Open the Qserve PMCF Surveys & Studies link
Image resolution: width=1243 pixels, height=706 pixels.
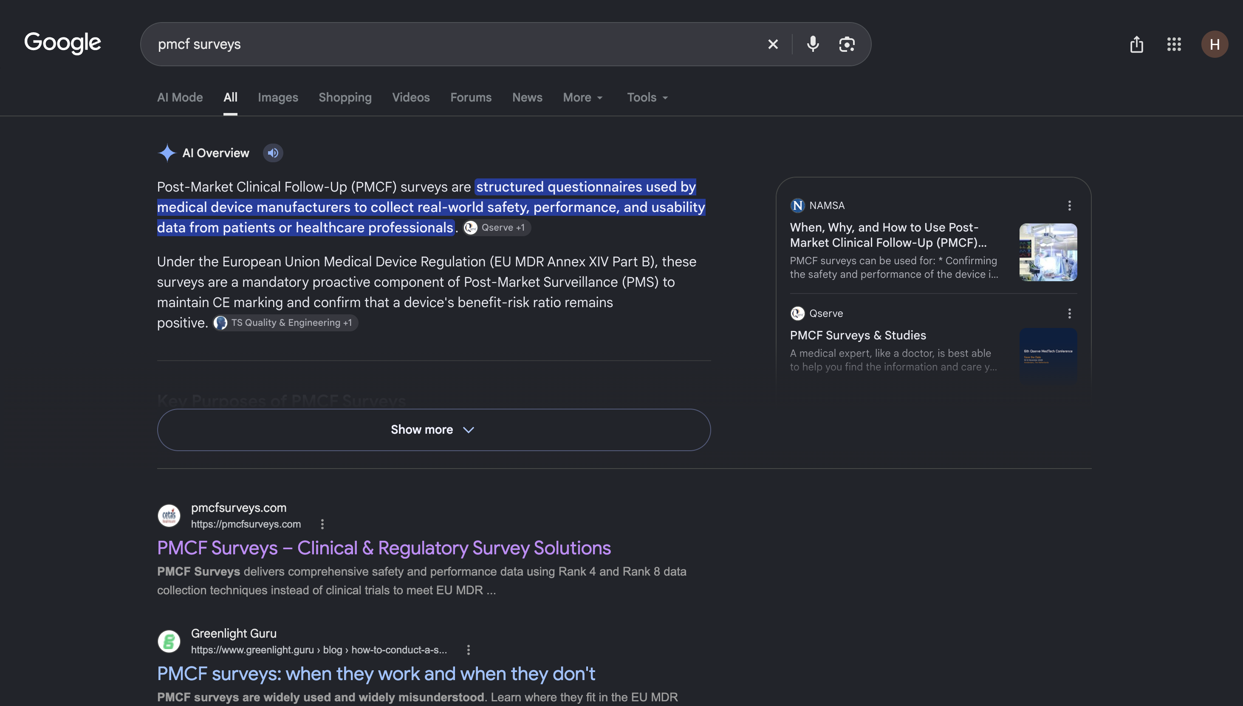point(858,335)
